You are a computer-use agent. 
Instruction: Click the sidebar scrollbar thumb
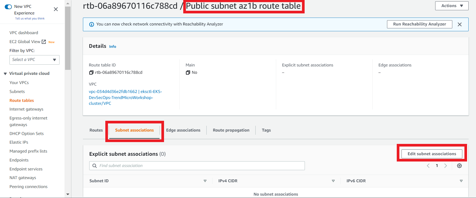[68, 38]
